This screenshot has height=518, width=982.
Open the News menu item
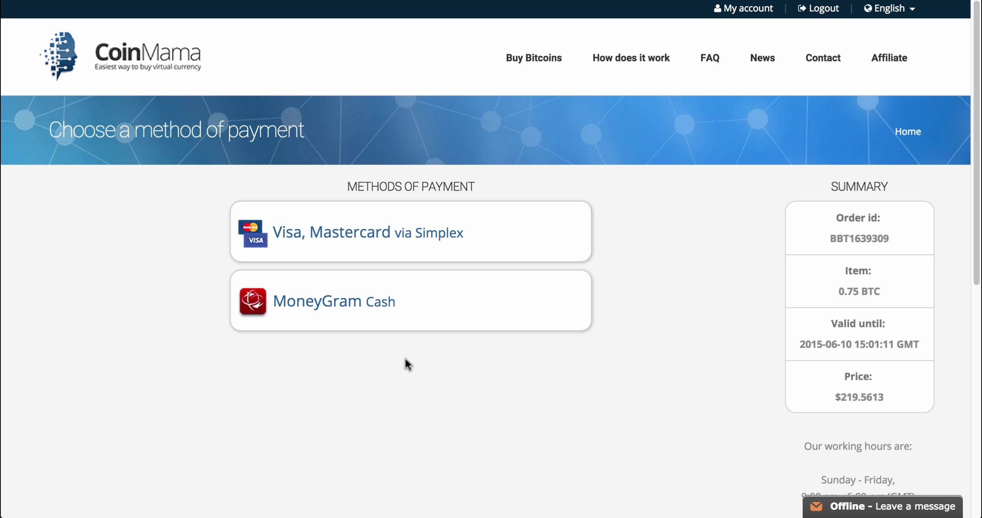[x=762, y=58]
